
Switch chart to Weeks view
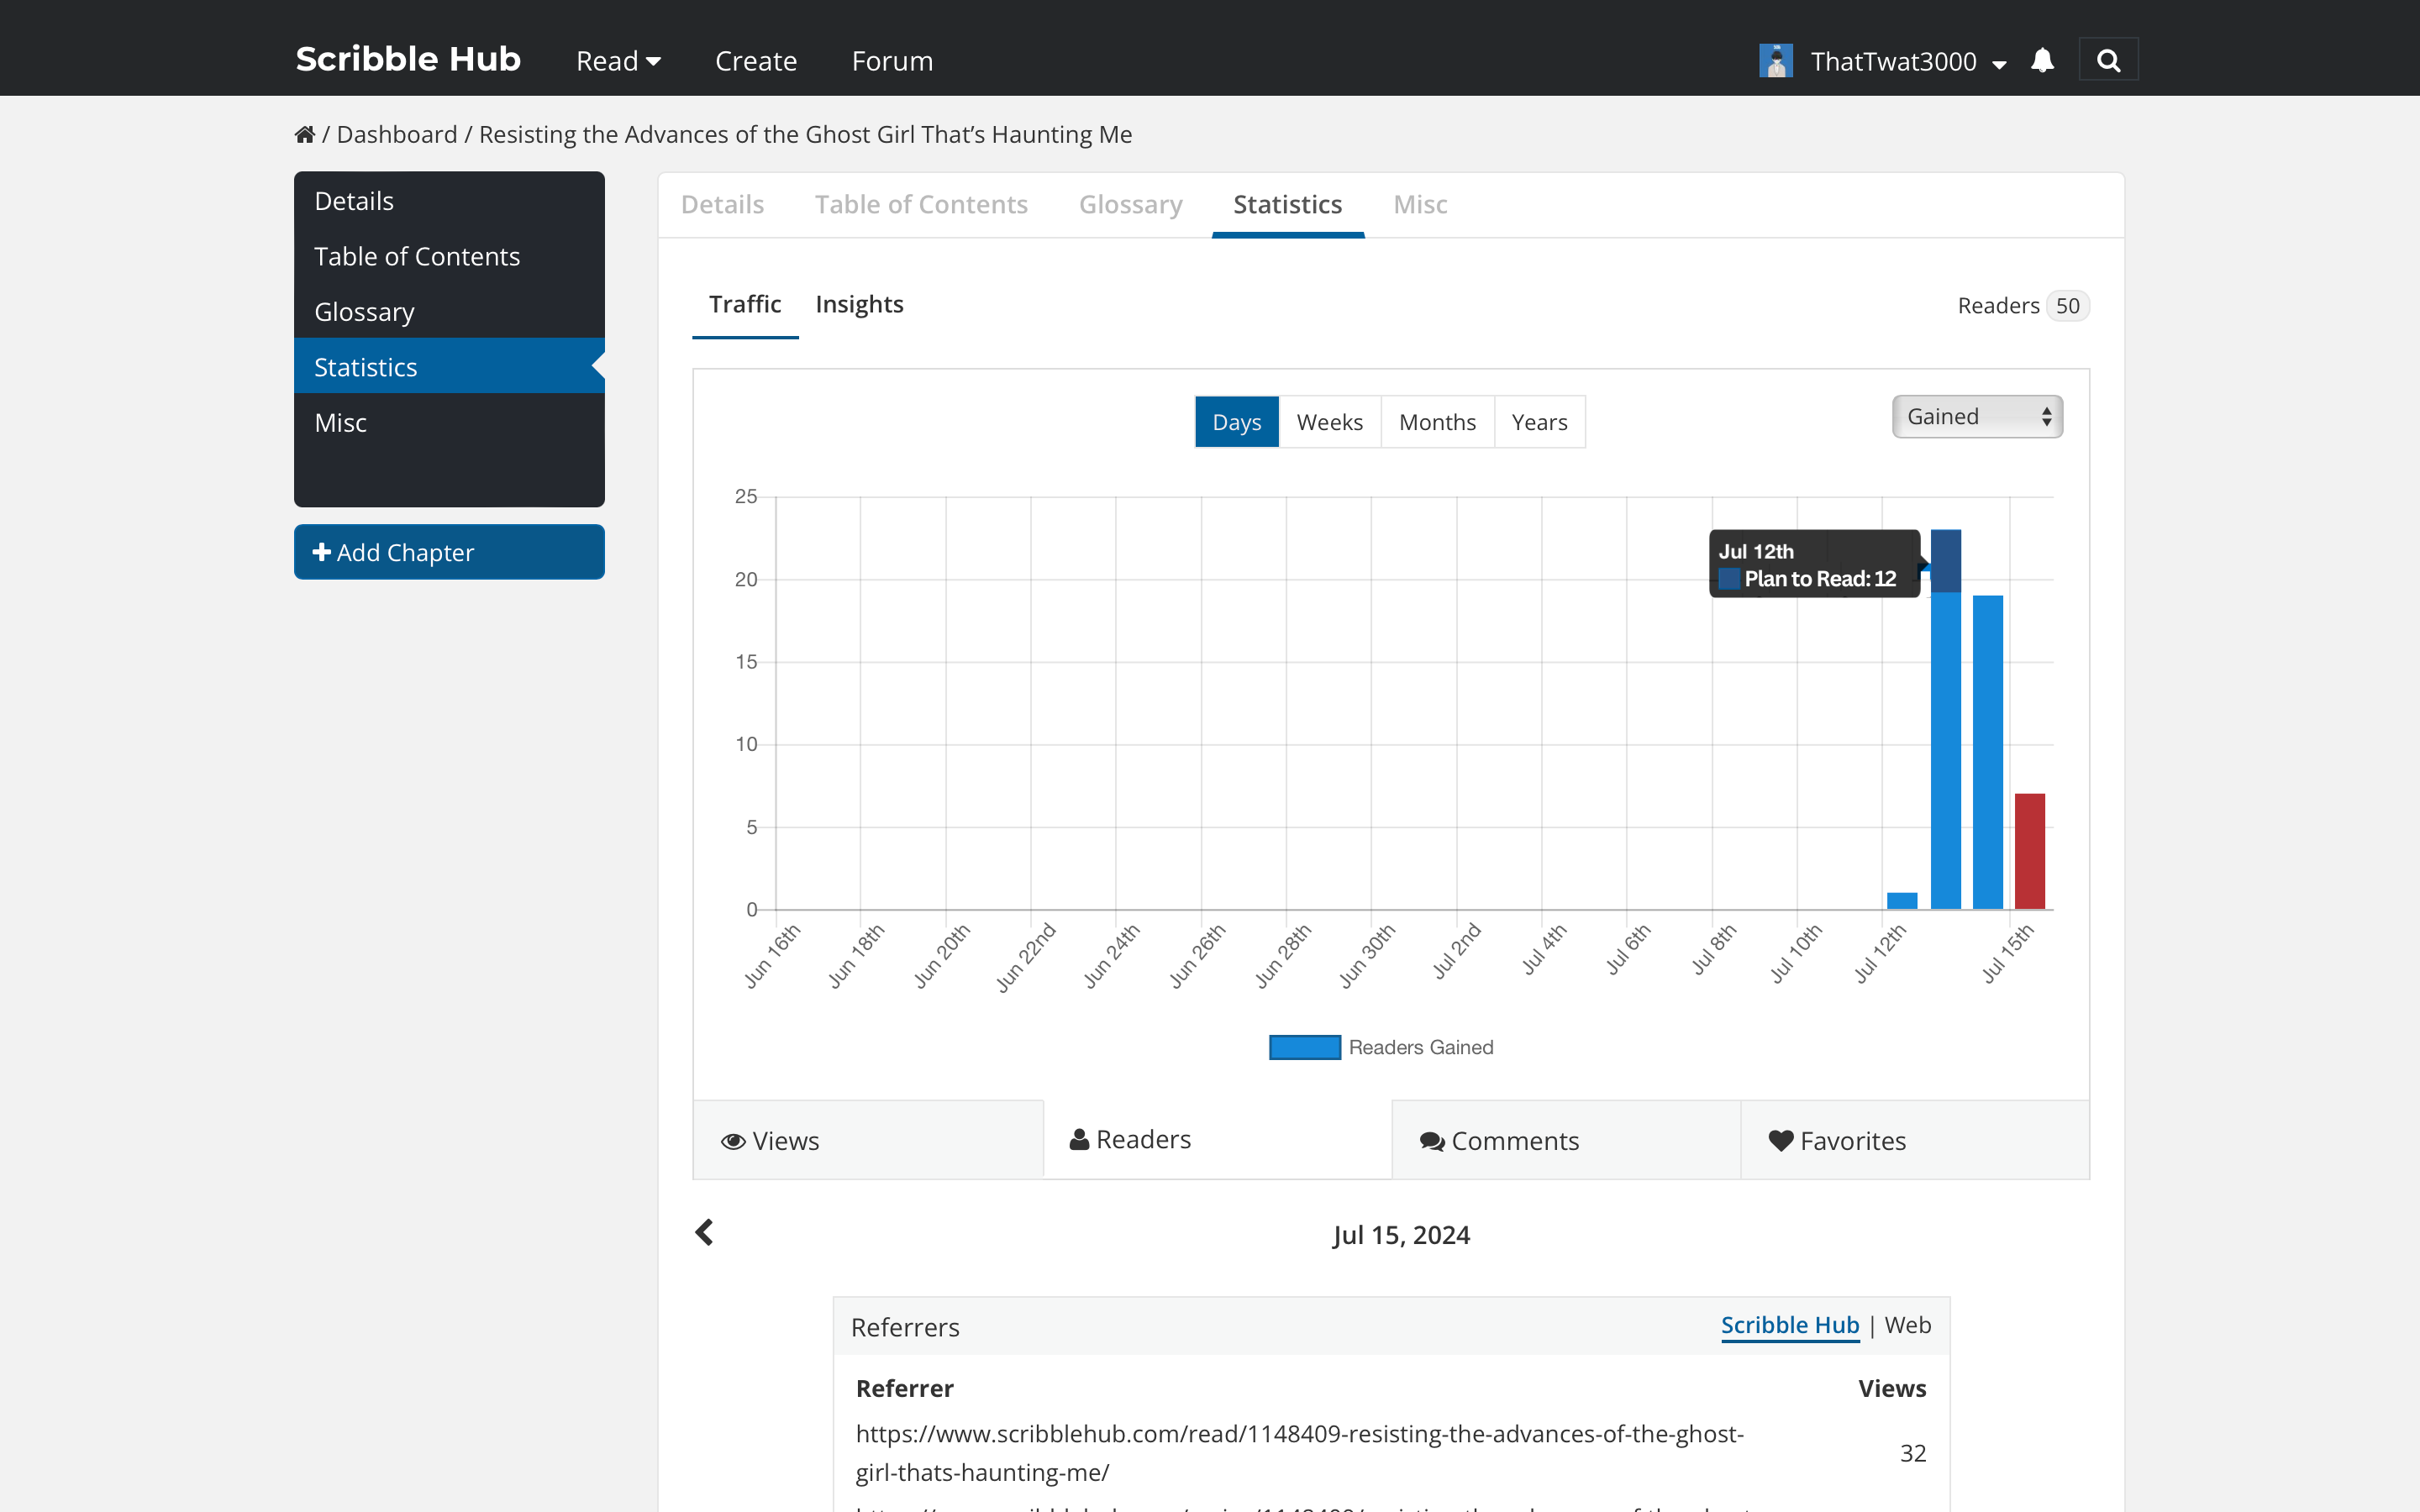pos(1329,422)
